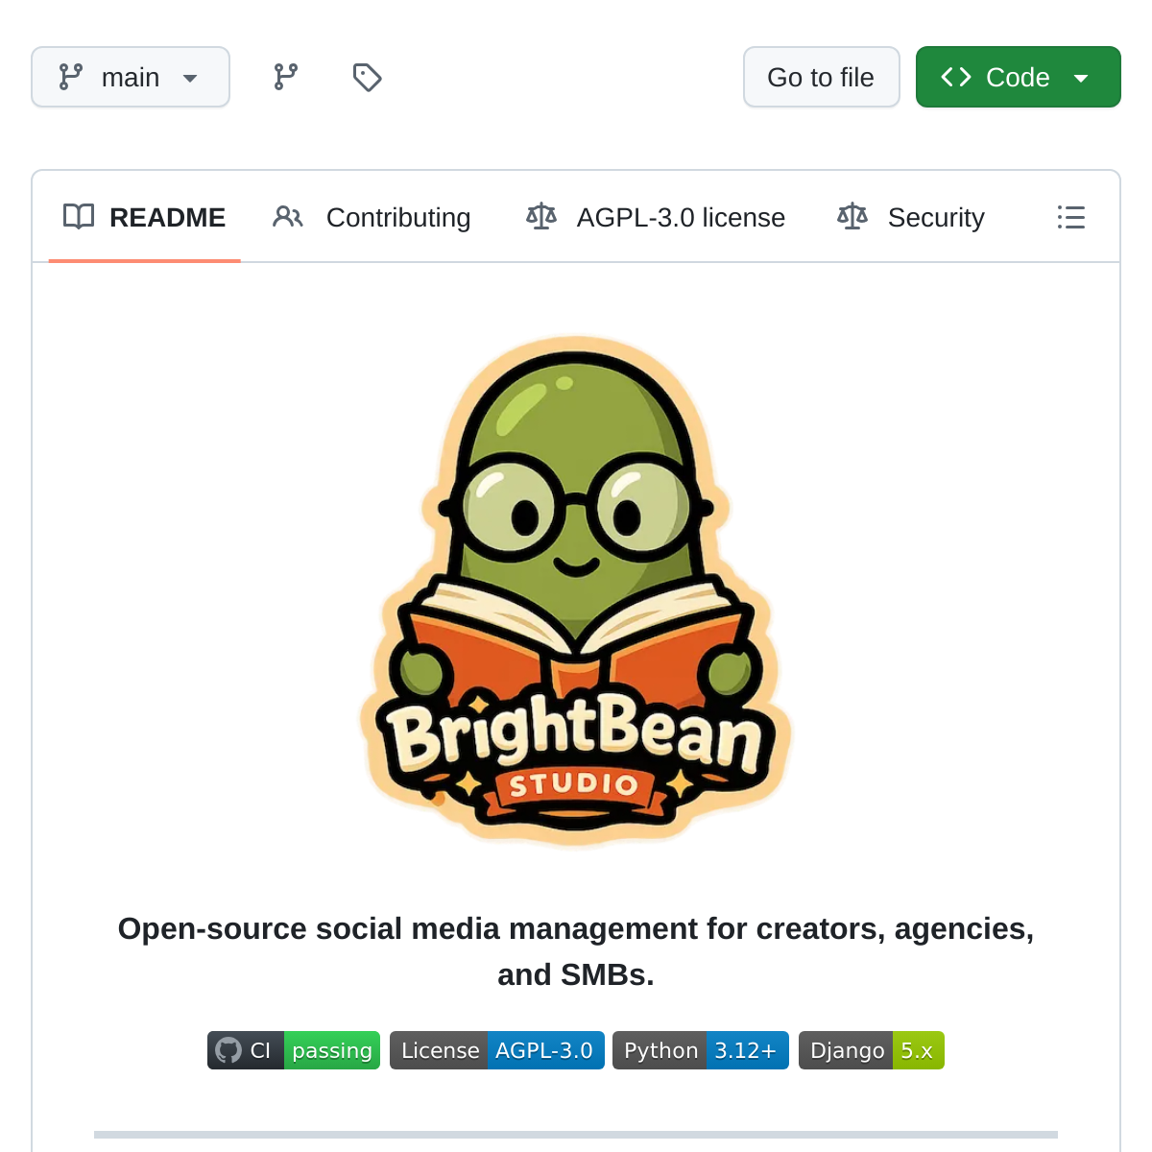
Task: Click the scales icon next to AGPL-3.0 license
Action: point(541,217)
